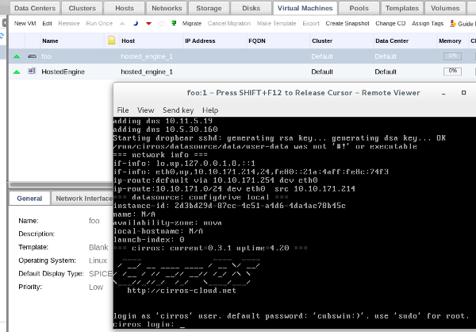476x332 pixels.
Task: Click the Migrate button
Action: point(191,24)
